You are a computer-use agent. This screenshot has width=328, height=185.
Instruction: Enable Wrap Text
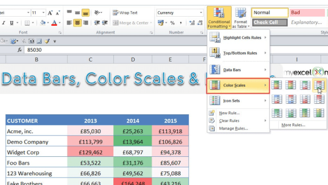[125, 12]
